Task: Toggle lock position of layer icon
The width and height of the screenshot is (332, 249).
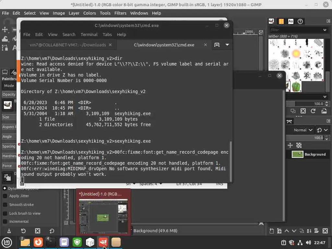Action: pyautogui.click(x=290, y=145)
